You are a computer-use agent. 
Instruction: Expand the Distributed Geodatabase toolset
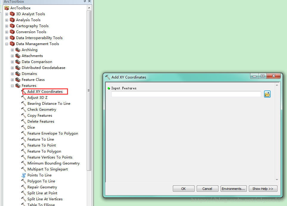pos(13,68)
